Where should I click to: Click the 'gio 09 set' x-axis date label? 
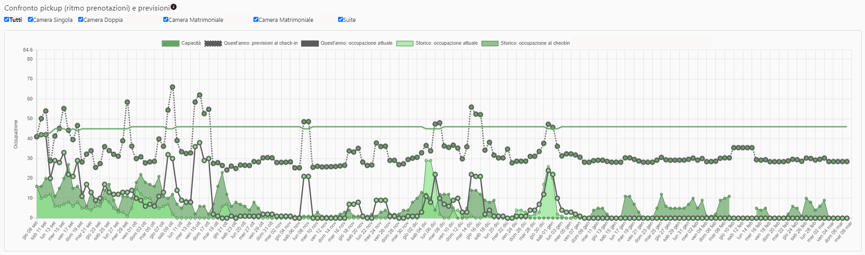(x=31, y=230)
